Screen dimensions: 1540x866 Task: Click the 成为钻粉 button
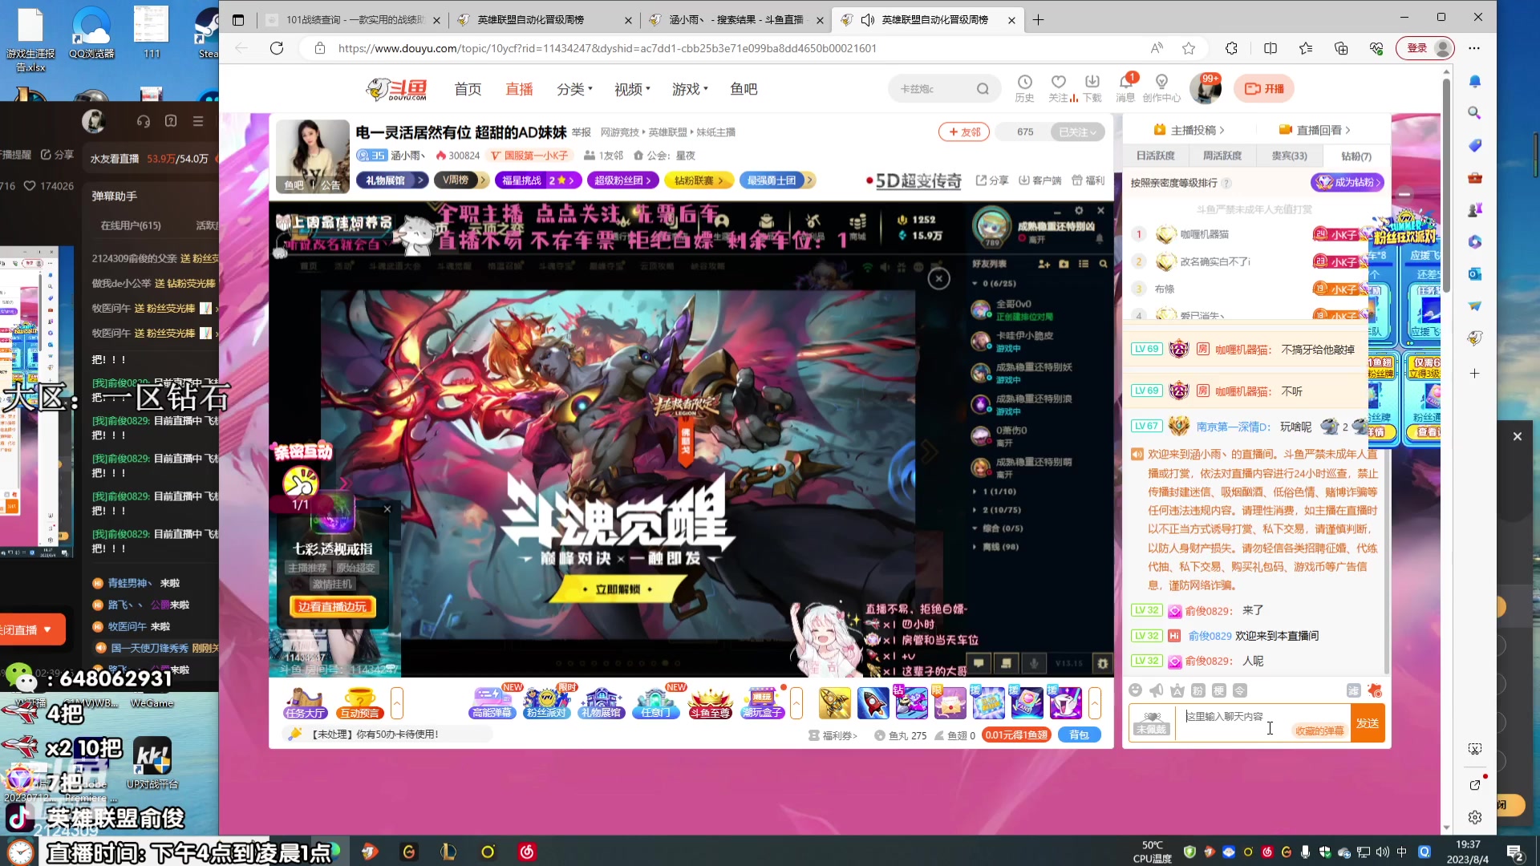pos(1348,183)
